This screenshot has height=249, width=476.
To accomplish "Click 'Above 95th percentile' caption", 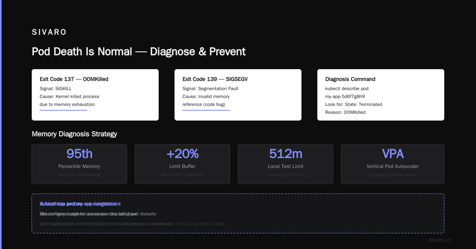I will pos(182,174).
